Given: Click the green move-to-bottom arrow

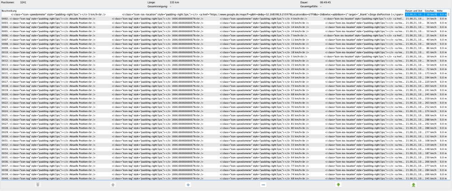Looking at the screenshot, I should click(414, 185).
